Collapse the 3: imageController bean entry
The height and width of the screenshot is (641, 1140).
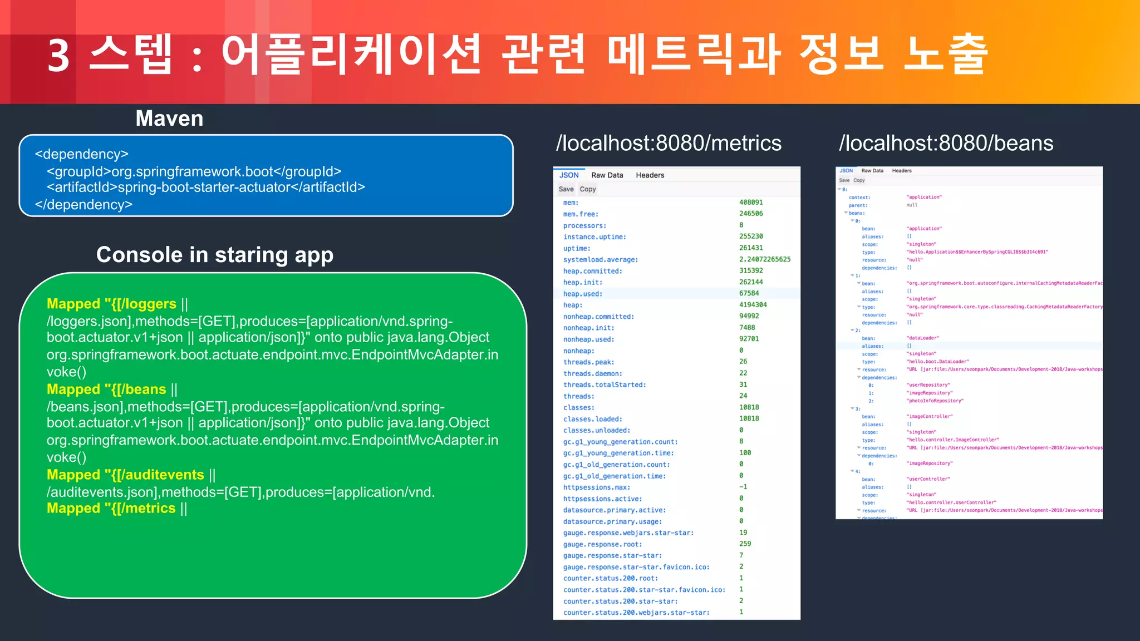point(852,409)
